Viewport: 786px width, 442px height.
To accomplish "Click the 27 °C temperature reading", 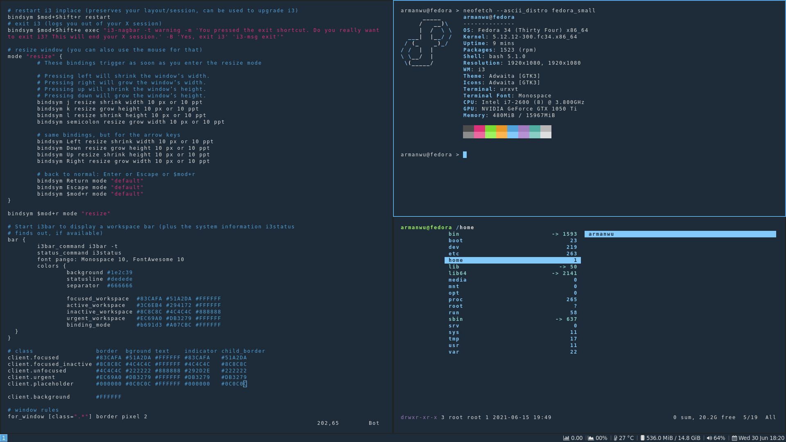I will coord(626,438).
